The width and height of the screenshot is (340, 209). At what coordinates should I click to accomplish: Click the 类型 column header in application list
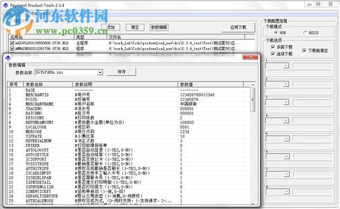90,37
